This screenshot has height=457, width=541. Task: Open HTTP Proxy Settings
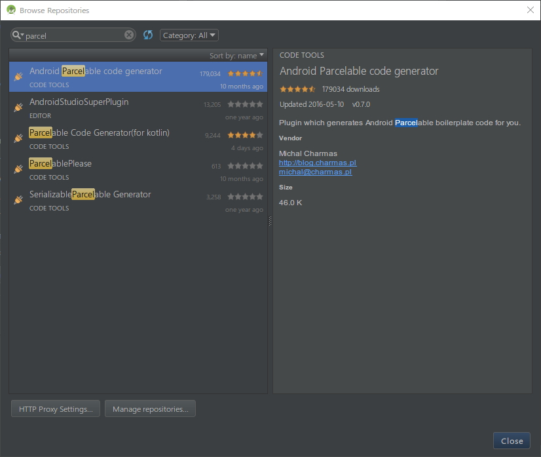(56, 408)
